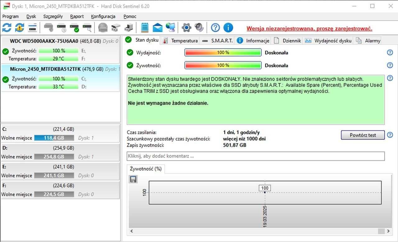The width and height of the screenshot is (398, 242).
Task: Click C: free space bar 118,4 GB
Action: click(x=54, y=138)
